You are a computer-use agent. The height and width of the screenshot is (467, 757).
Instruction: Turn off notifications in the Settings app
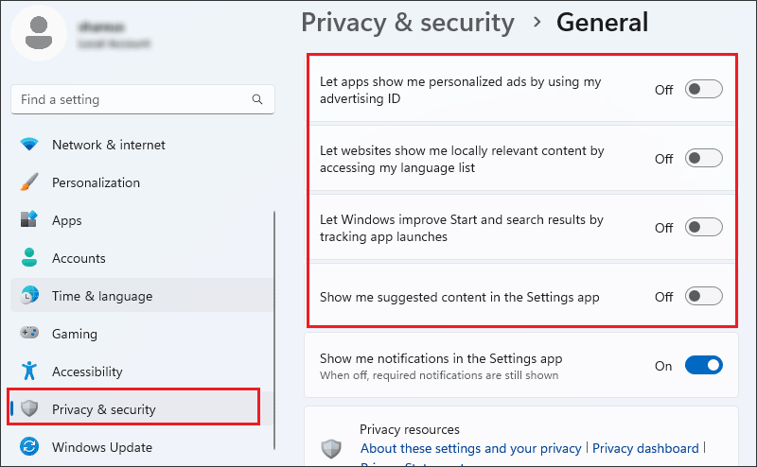[703, 365]
